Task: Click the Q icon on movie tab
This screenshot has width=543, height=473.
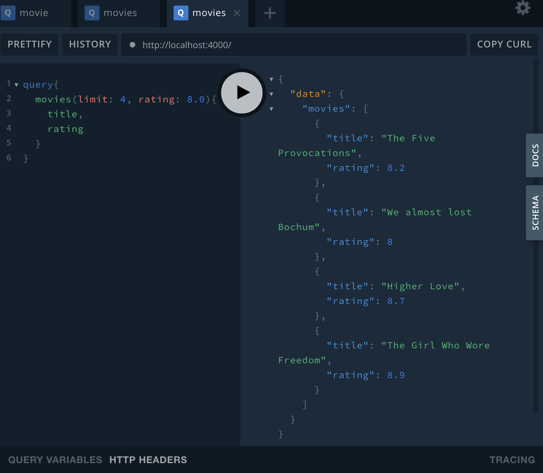Action: click(8, 13)
